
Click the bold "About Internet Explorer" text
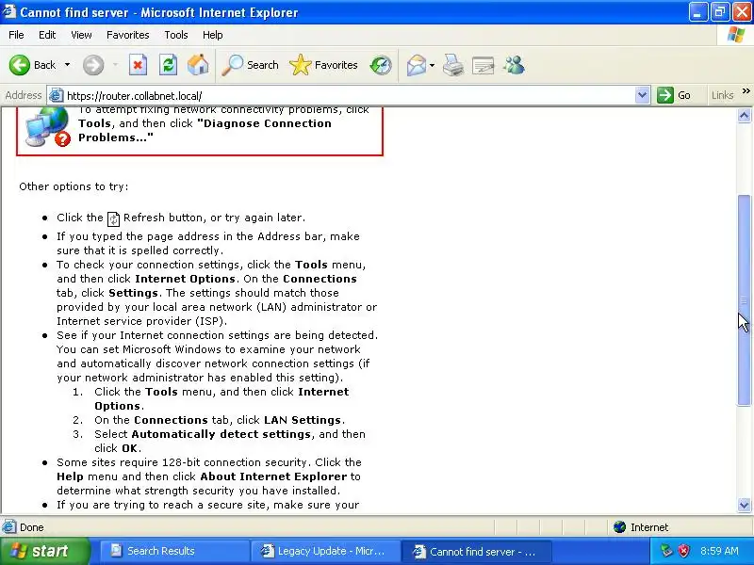(x=273, y=476)
